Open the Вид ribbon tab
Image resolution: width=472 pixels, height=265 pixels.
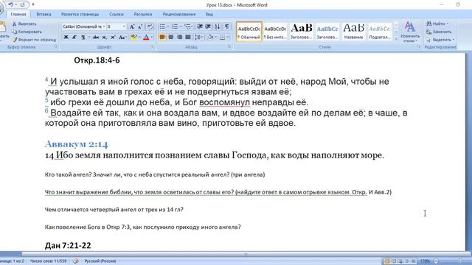209,14
